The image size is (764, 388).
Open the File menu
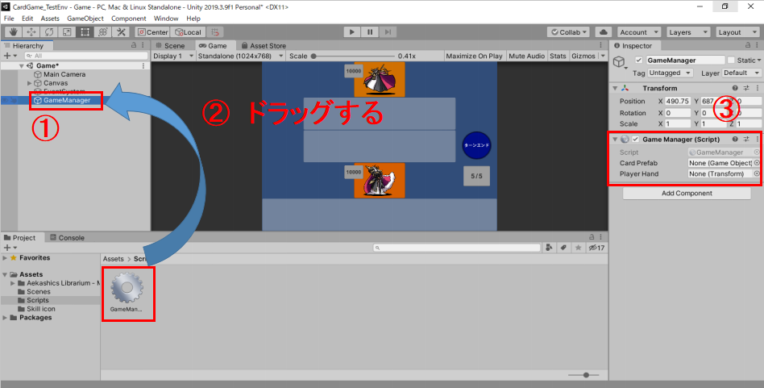pyautogui.click(x=9, y=19)
